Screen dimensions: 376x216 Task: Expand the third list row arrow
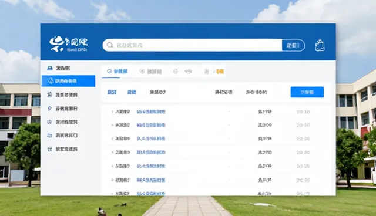pyautogui.click(x=112, y=139)
